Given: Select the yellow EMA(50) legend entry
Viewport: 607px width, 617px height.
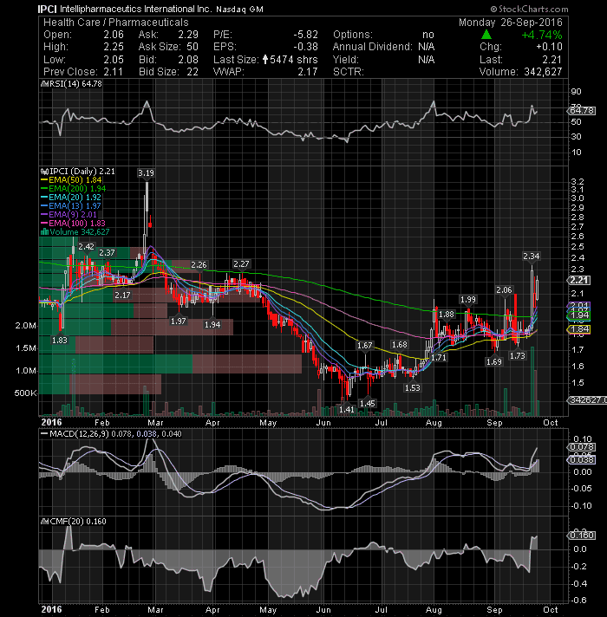Looking at the screenshot, I should pos(71,180).
